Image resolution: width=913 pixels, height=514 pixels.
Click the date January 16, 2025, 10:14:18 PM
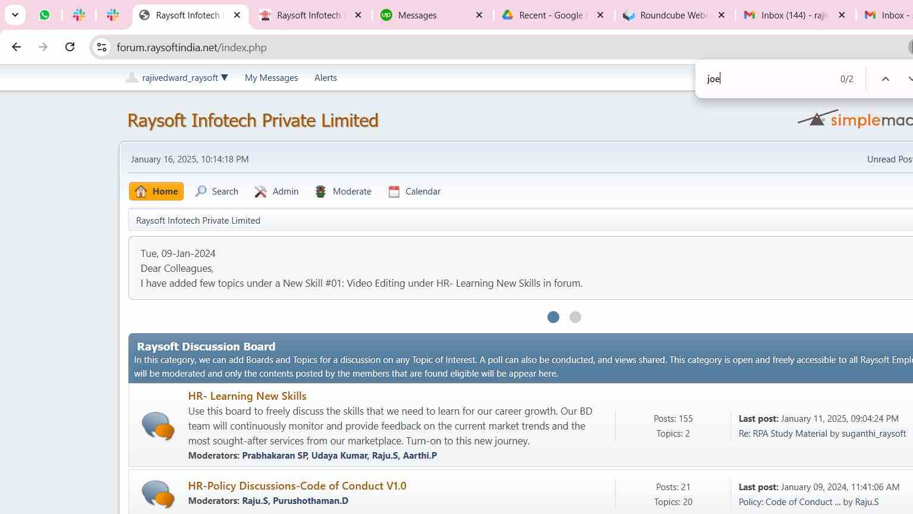[190, 159]
